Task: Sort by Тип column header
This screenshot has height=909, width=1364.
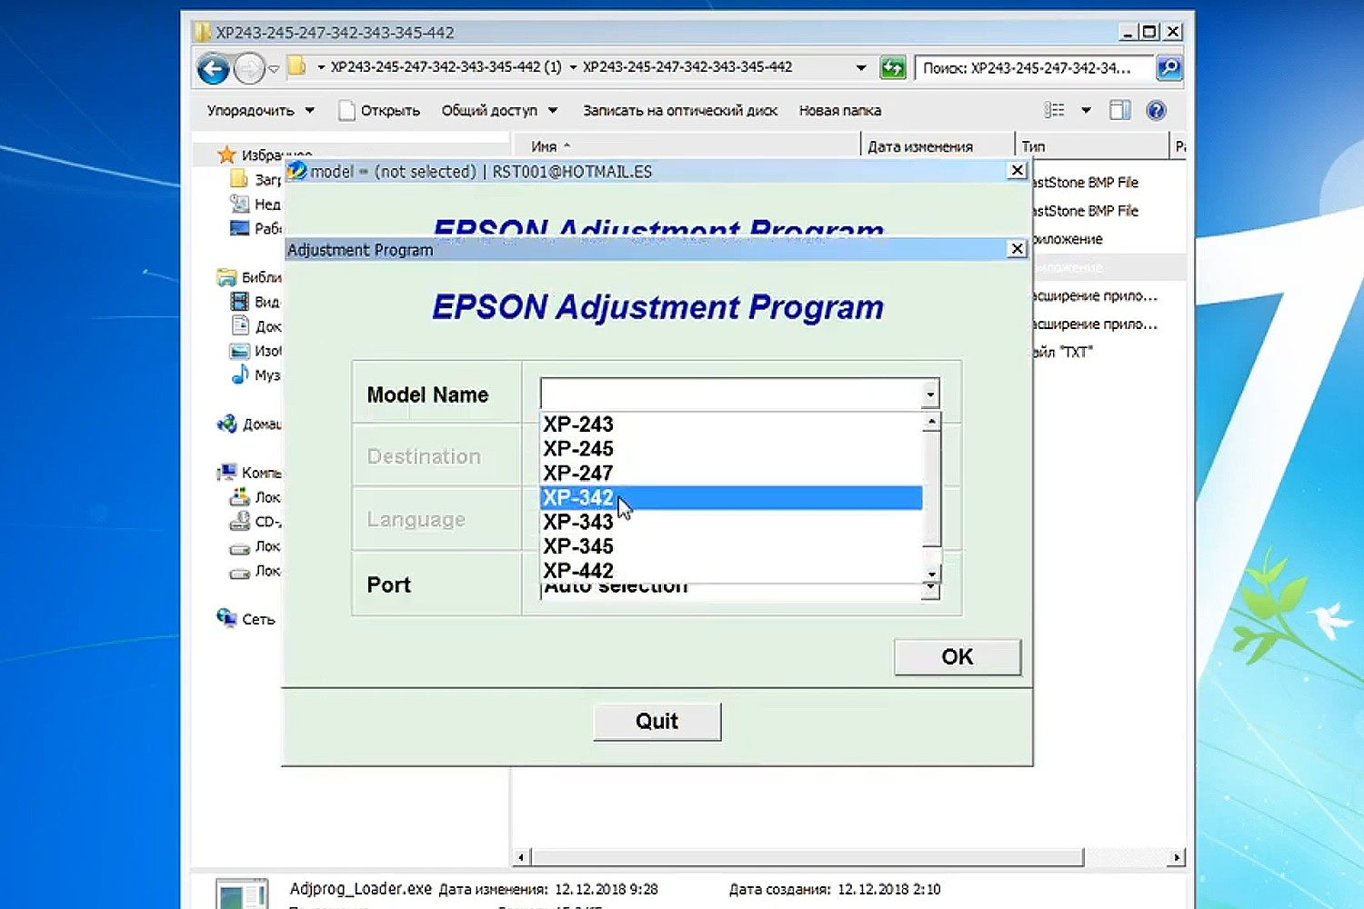Action: pyautogui.click(x=1092, y=146)
